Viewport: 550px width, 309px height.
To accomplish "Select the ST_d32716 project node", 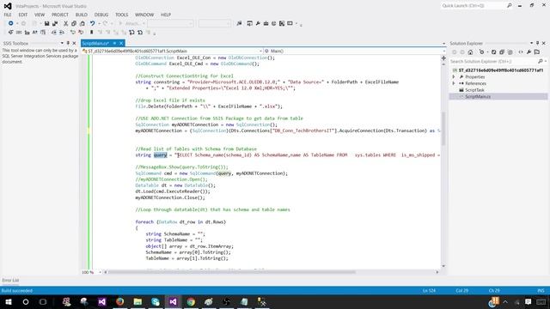I will pos(501,70).
